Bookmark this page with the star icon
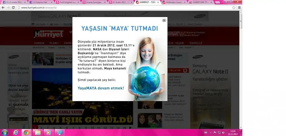The image size is (286, 136). pos(234,8)
